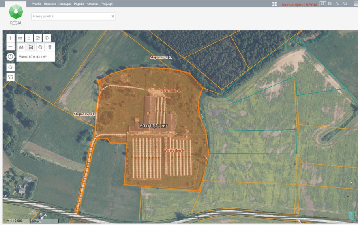Switch language to PL
358x225 pixels.
(337, 4)
